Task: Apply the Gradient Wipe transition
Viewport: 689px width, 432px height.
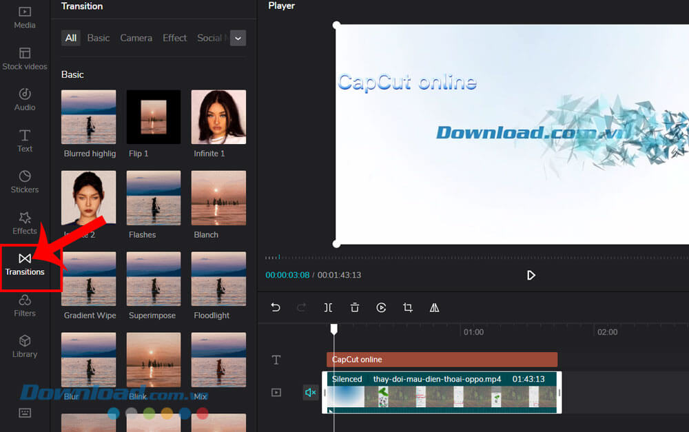Action: [x=89, y=279]
